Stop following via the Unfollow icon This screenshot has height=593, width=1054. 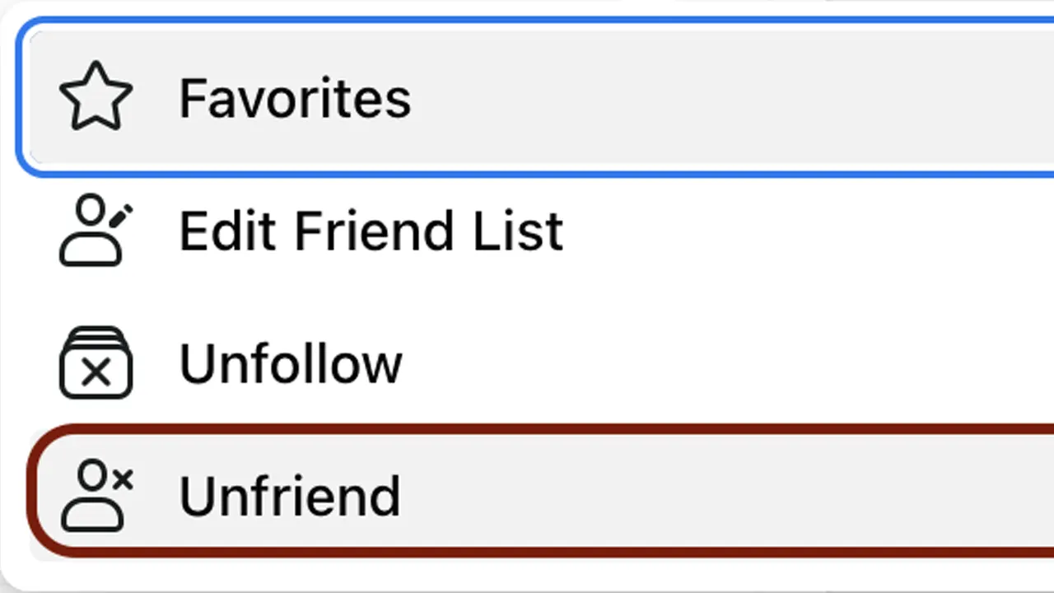96,363
